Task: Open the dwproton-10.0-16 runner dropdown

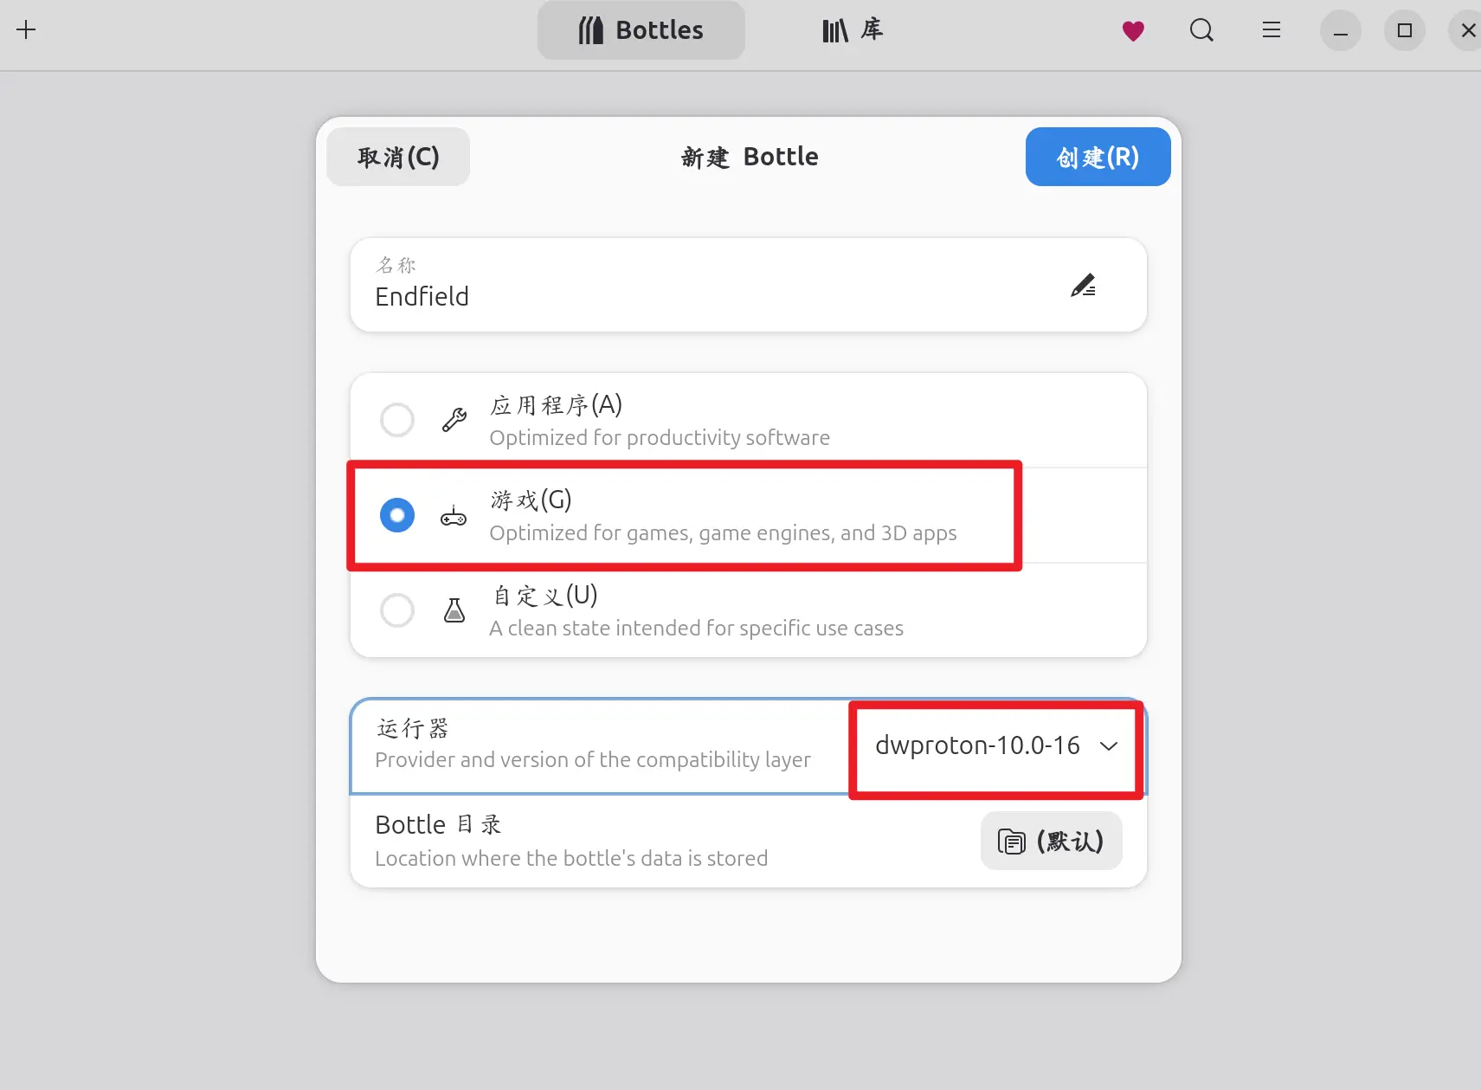Action: tap(996, 745)
